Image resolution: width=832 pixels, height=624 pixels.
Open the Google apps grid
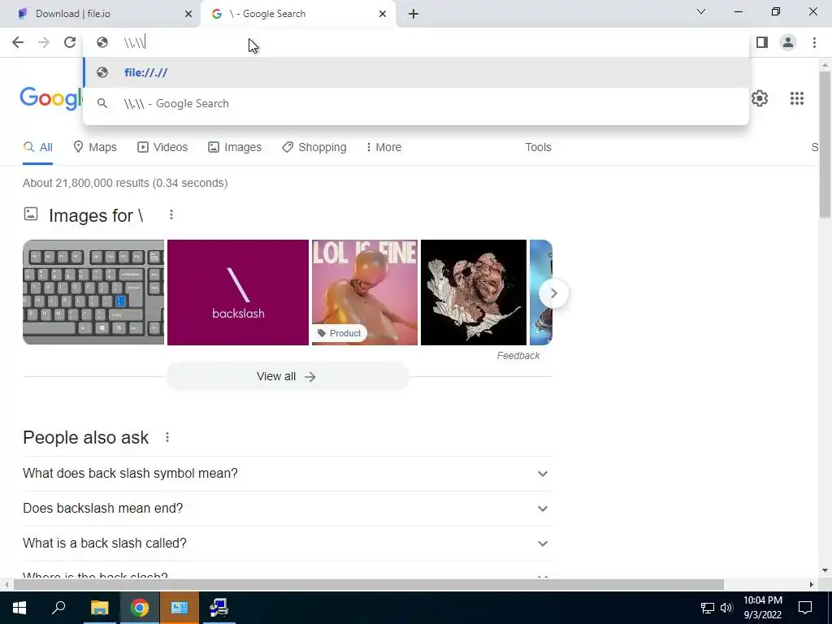click(x=796, y=98)
